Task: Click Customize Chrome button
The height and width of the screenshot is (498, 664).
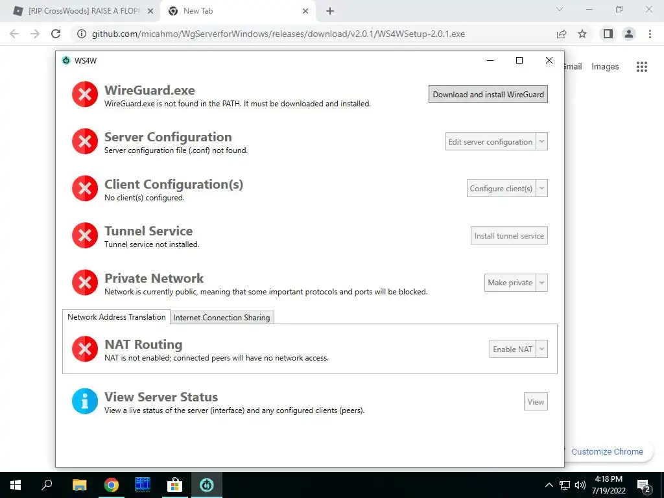Action: pos(607,451)
